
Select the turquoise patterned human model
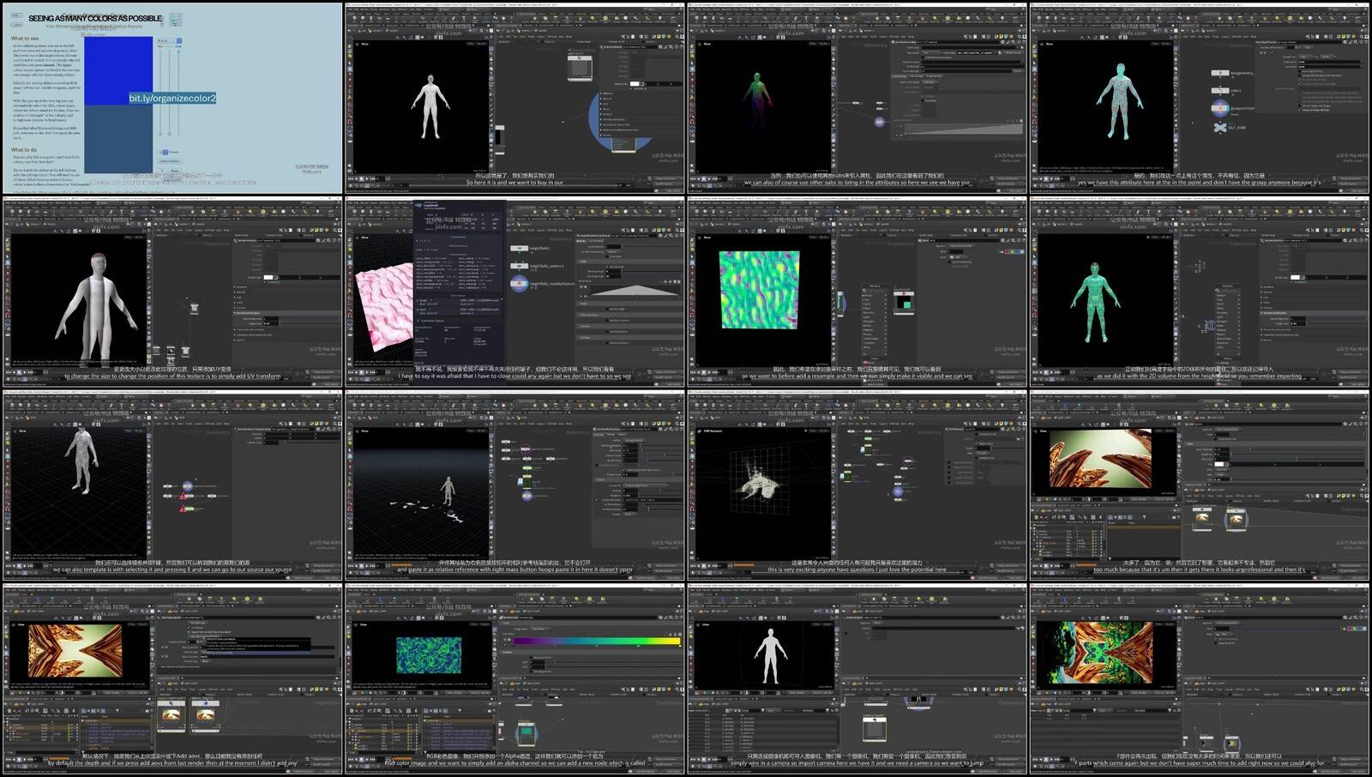pos(1119,101)
